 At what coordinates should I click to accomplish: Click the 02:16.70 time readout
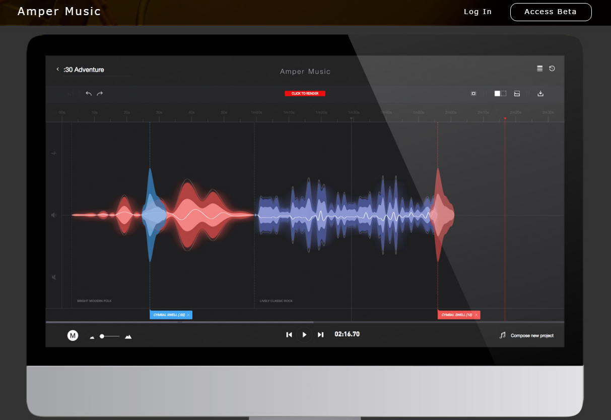pos(347,334)
